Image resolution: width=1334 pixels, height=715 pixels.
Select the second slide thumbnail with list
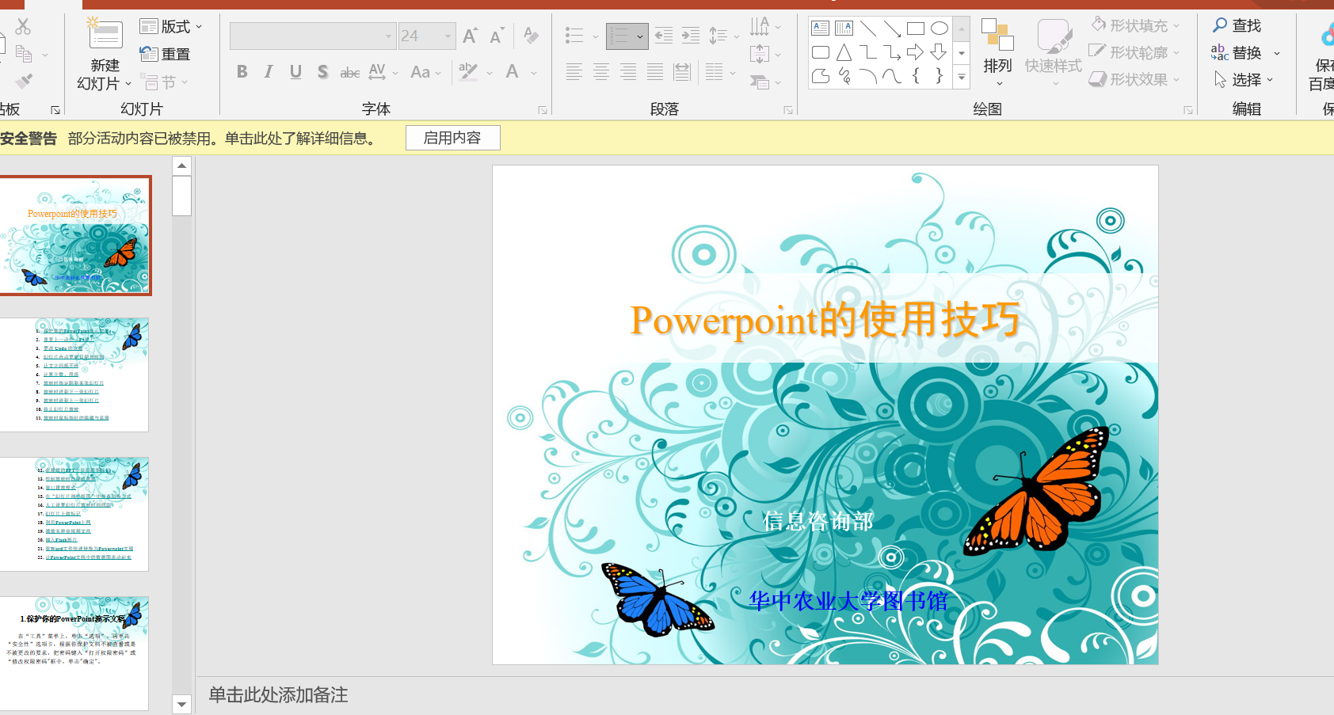pyautogui.click(x=74, y=375)
